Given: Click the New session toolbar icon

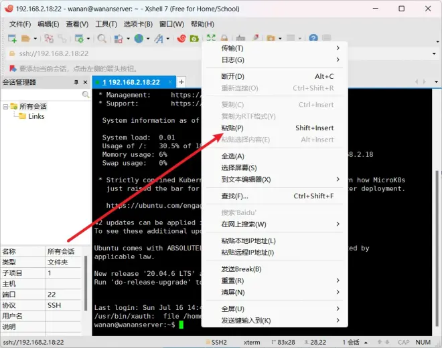Looking at the screenshot, I should tap(12, 38).
